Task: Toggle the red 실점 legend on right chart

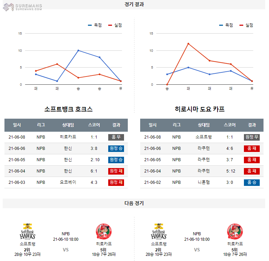Action: [246, 25]
